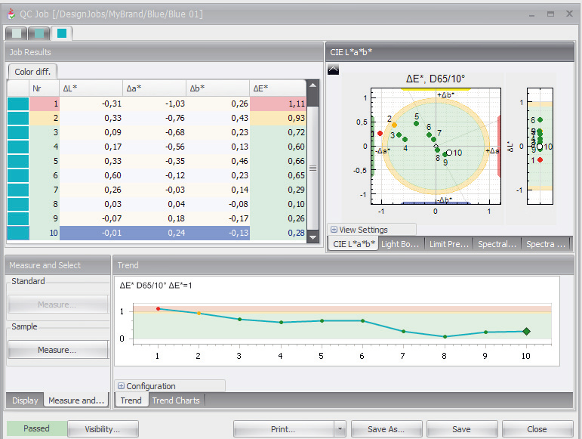Select the medium teal color tab
The height and width of the screenshot is (439, 582).
tap(38, 33)
